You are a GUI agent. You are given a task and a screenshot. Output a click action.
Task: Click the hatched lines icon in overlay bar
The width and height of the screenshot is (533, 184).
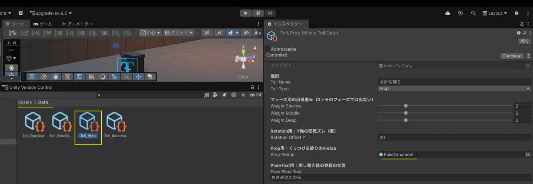91,77
